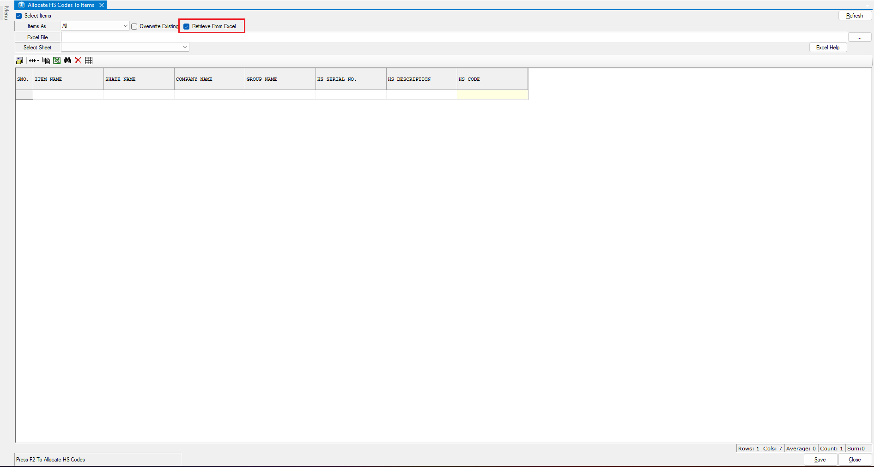Click the grid layout icon
The height and width of the screenshot is (467, 874).
89,60
